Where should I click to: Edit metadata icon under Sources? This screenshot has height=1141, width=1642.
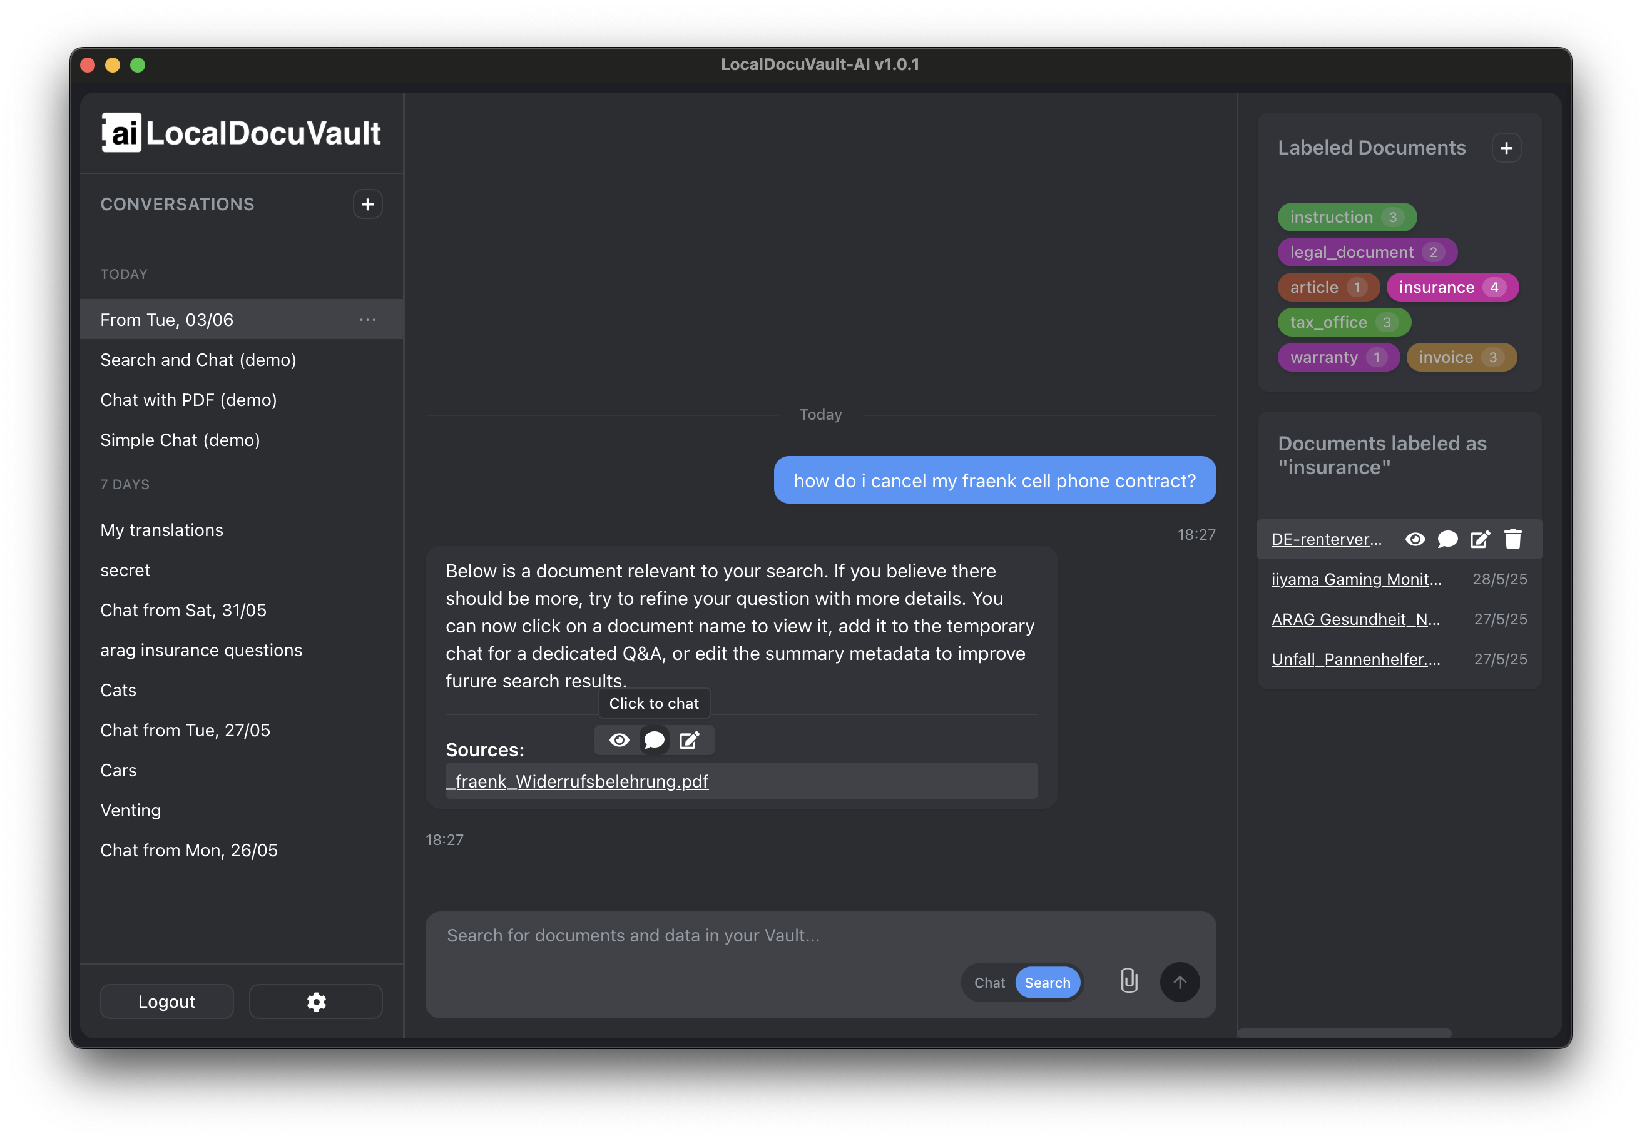[x=689, y=740]
